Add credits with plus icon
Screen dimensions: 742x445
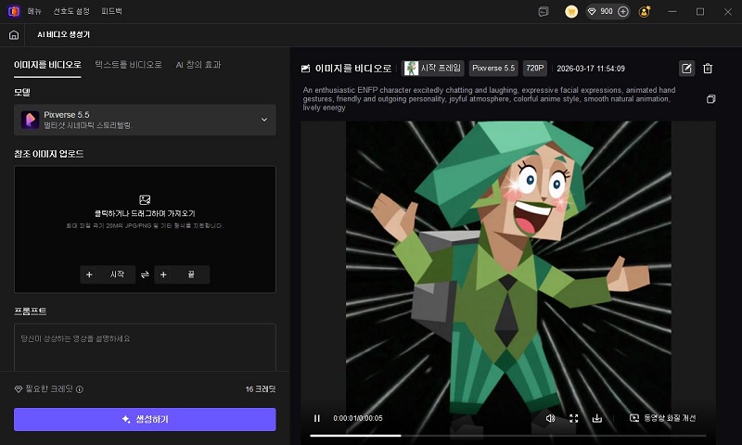[623, 11]
